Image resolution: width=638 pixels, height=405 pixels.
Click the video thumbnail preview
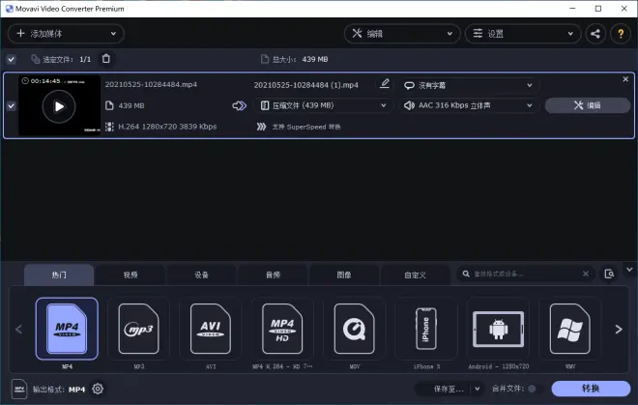[x=59, y=105]
